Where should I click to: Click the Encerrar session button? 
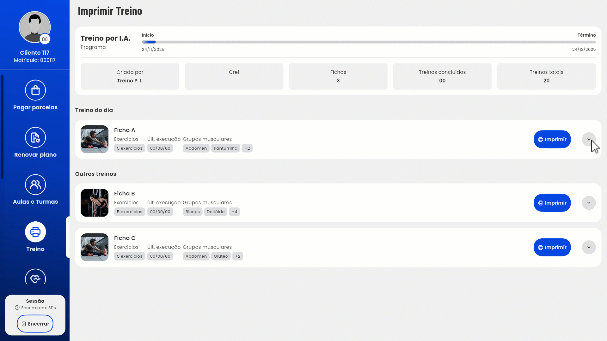(35, 324)
